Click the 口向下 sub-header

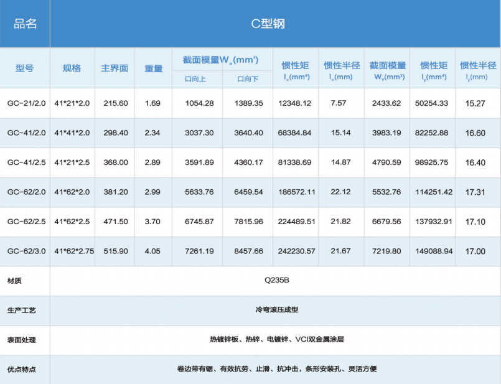[247, 79]
